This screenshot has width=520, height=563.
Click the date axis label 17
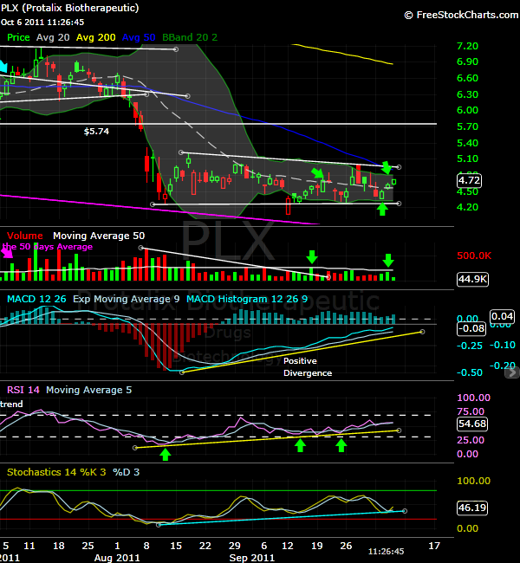pos(434,547)
